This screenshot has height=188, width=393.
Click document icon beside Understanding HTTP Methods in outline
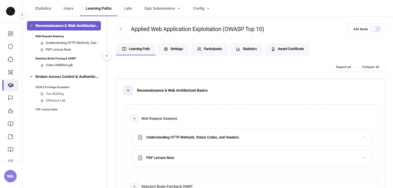pos(42,43)
